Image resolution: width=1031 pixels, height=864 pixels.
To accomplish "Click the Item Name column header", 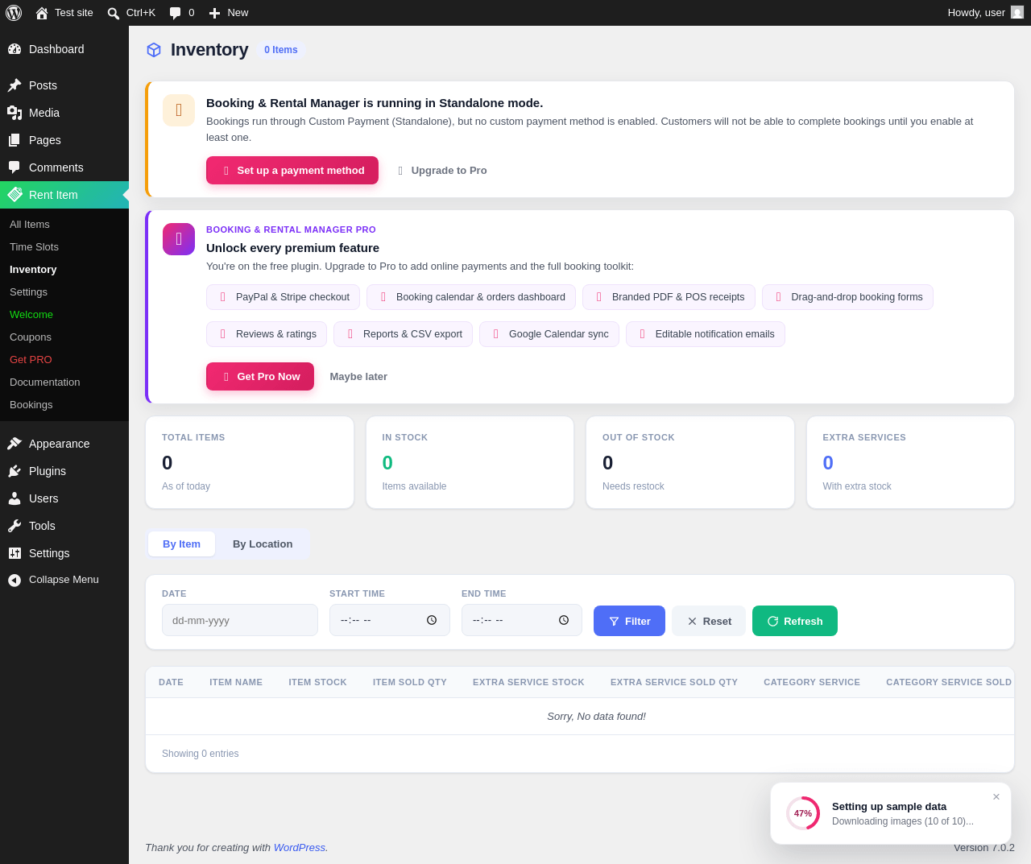I will [x=236, y=682].
